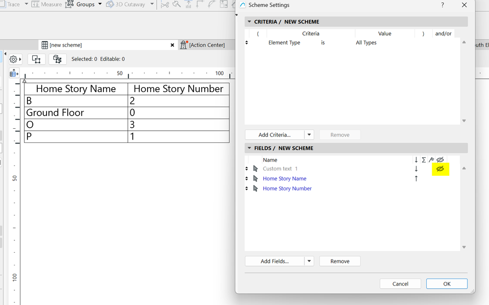This screenshot has width=489, height=305.
Task: Click Remove button under the fields list
Action: [x=340, y=261]
